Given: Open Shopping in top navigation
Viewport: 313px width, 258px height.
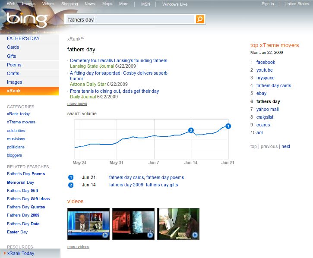Looking at the screenshot, I should pyautogui.click(x=70, y=3).
